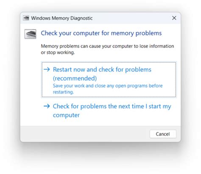This screenshot has width=201, height=174.
Task: Click the arrow beside Check for problems next time
Action: coord(47,106)
